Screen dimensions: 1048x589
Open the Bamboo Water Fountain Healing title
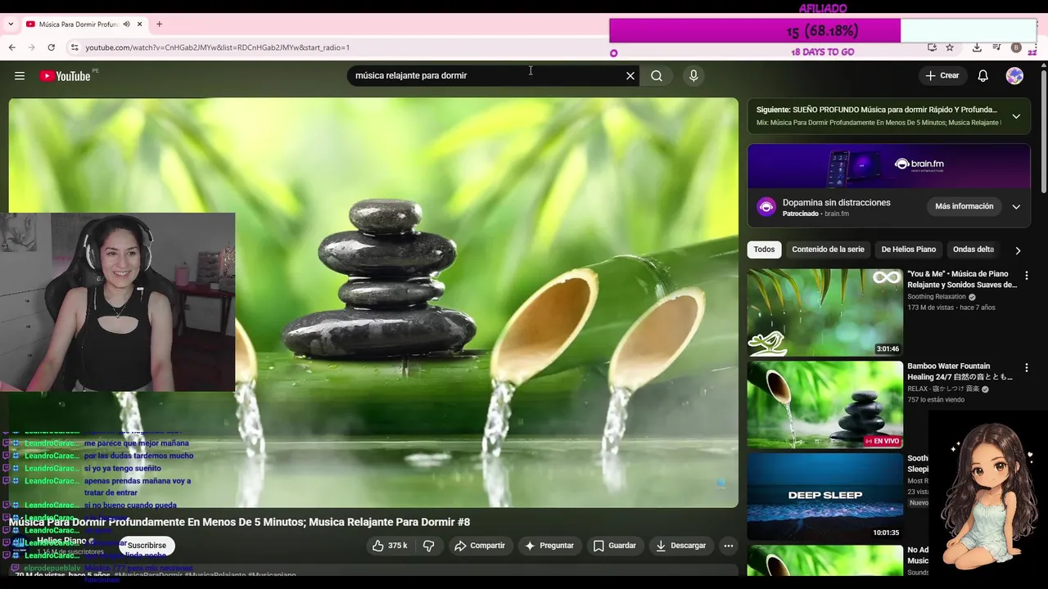tap(960, 371)
